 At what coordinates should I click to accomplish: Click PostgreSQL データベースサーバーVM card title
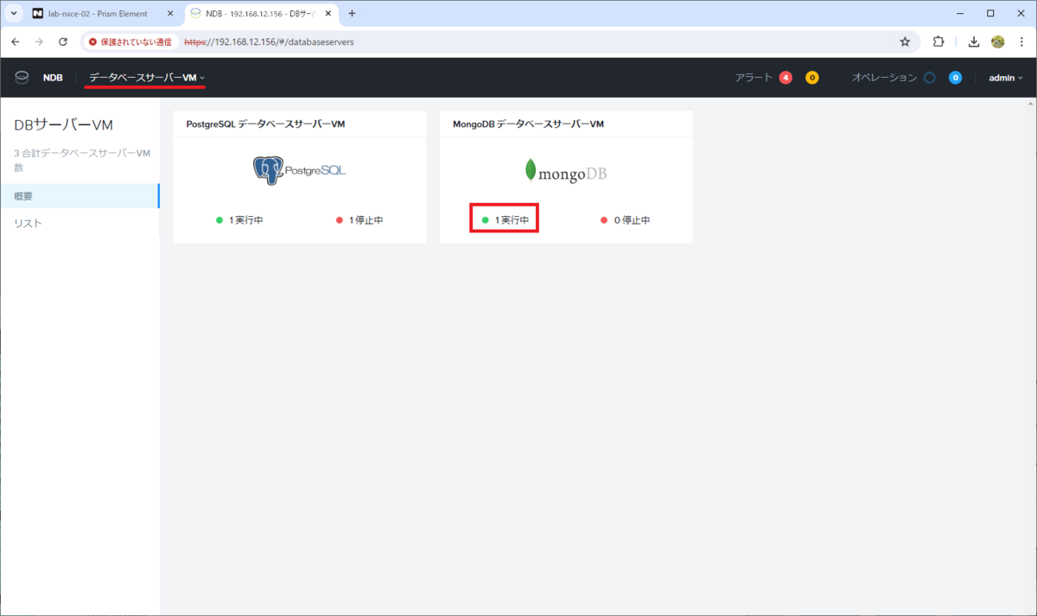pos(265,124)
